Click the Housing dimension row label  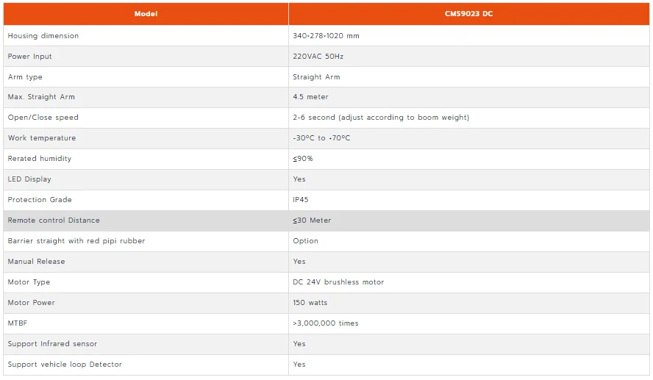coord(43,36)
